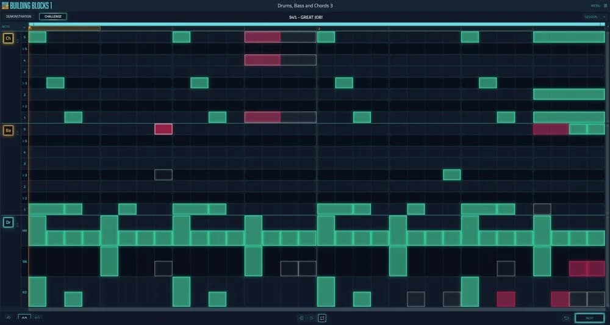Click the HH hi-hat row label

pos(25,230)
